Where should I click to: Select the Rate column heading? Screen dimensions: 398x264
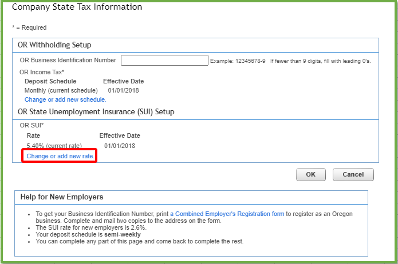[x=33, y=135]
